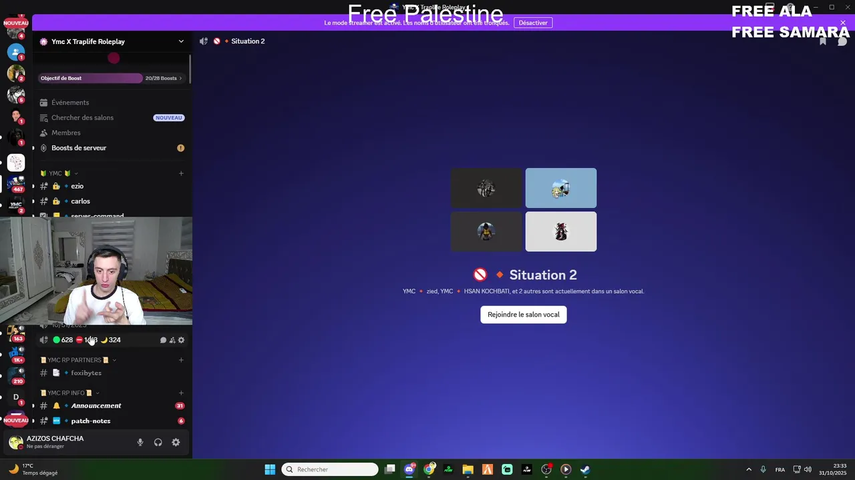Click FRA language indicator in tray
The width and height of the screenshot is (855, 480).
point(780,469)
